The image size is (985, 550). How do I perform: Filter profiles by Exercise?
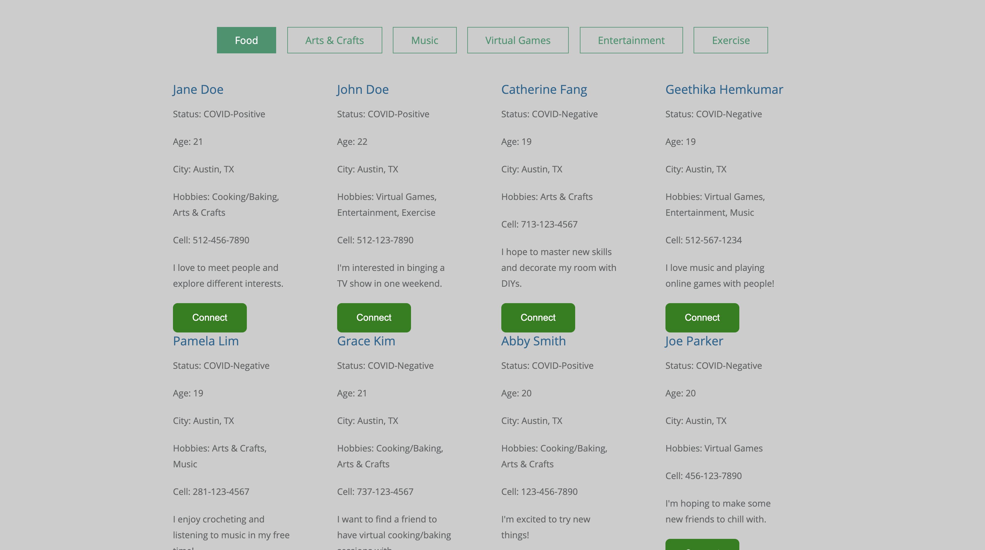point(730,40)
